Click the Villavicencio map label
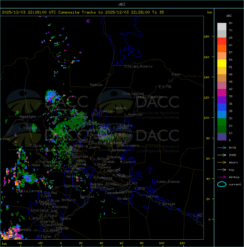The width and height of the screenshot is (244, 247). [x=59, y=109]
